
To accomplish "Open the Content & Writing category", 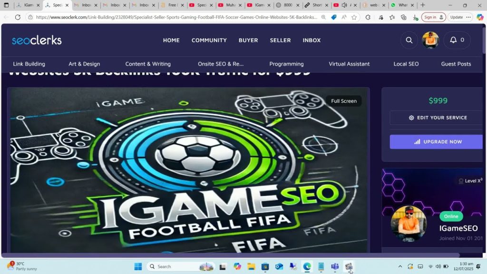I will pos(148,64).
